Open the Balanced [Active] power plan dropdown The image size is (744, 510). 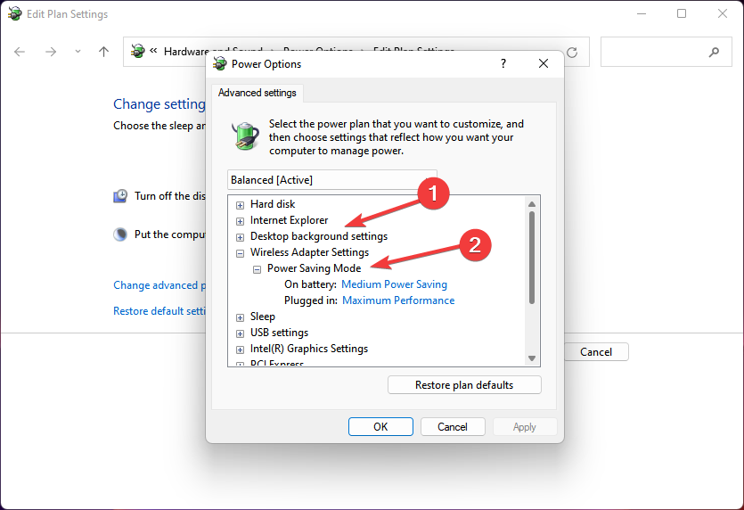(332, 180)
